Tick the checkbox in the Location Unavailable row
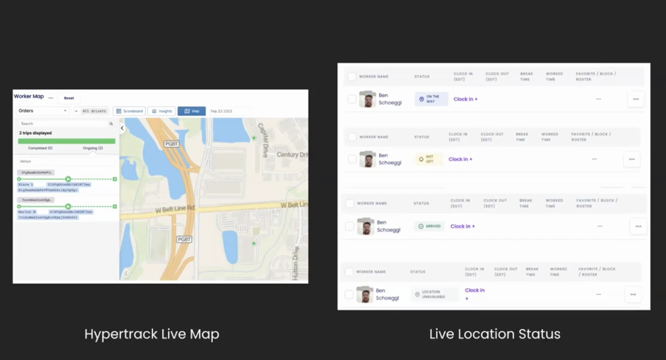The height and width of the screenshot is (360, 666). coord(349,294)
